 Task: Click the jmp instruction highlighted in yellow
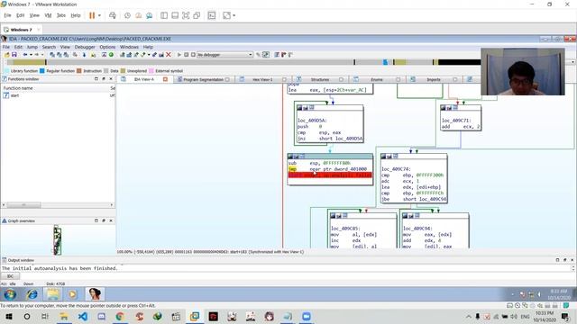point(292,169)
